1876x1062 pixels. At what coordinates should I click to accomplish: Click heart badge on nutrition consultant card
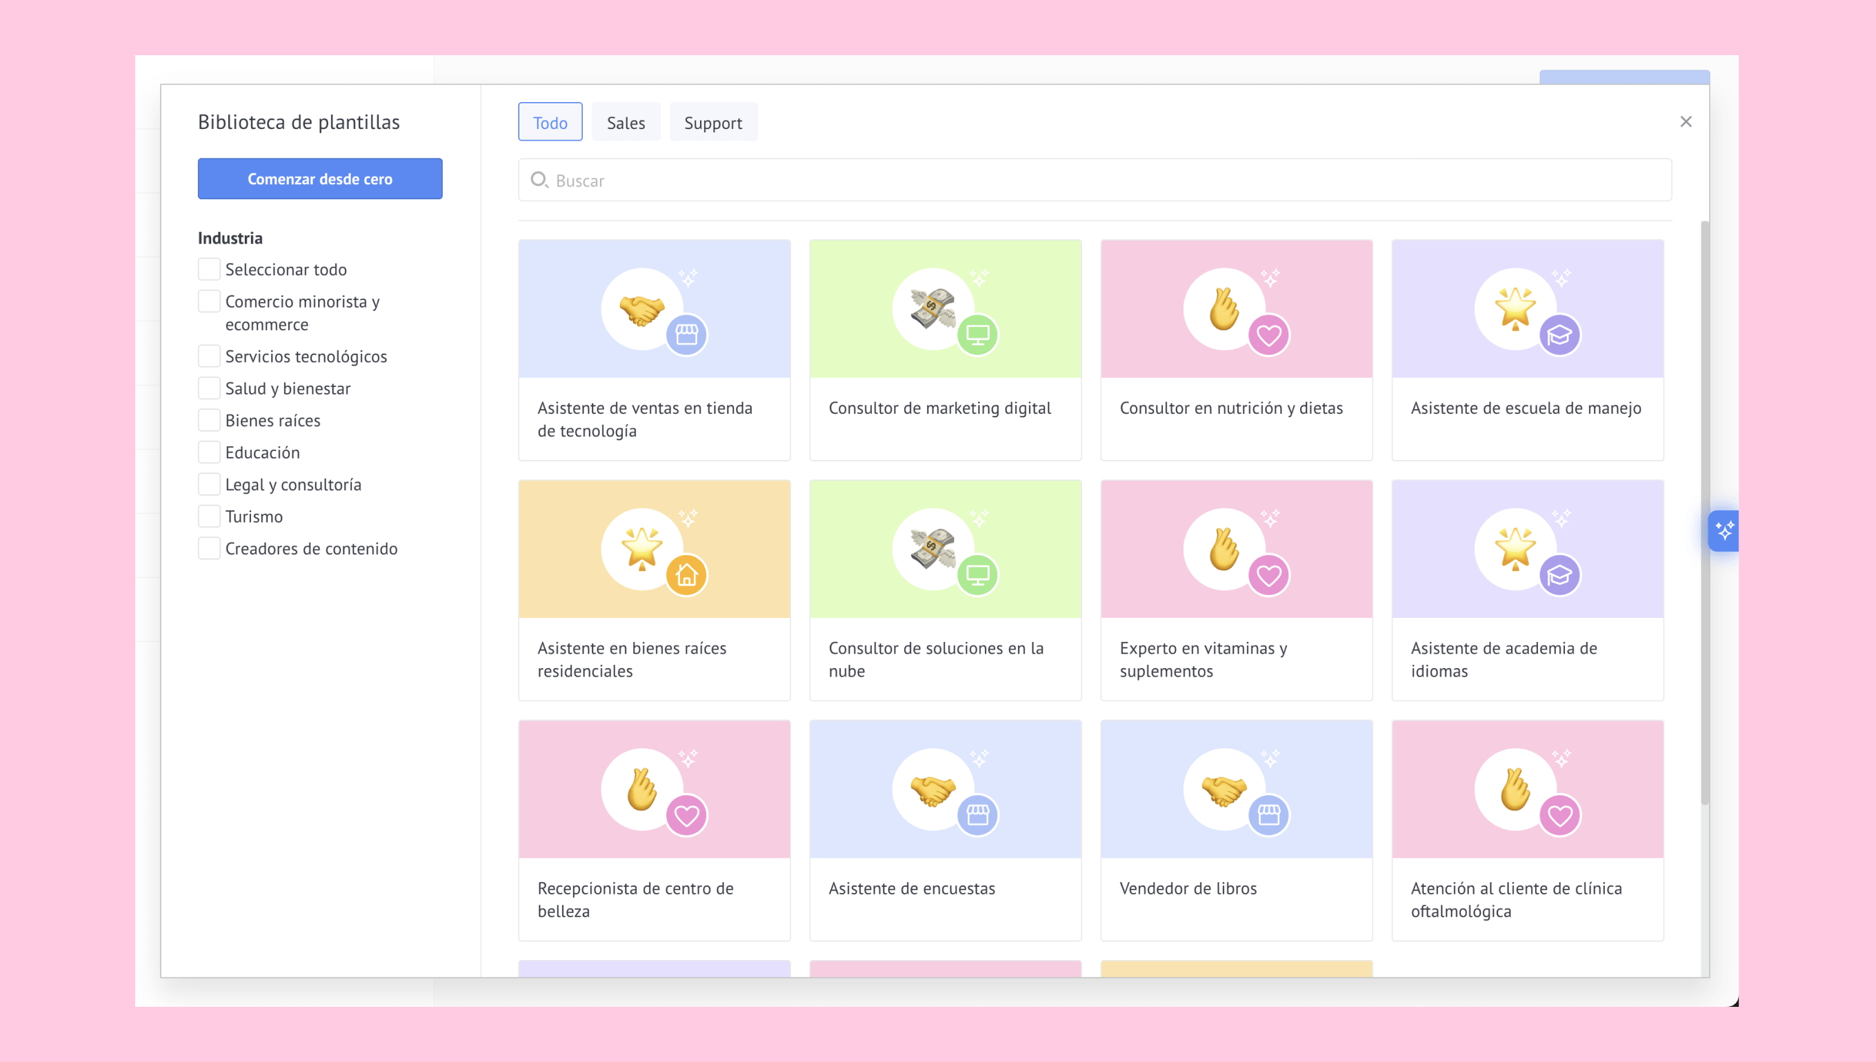[1268, 336]
